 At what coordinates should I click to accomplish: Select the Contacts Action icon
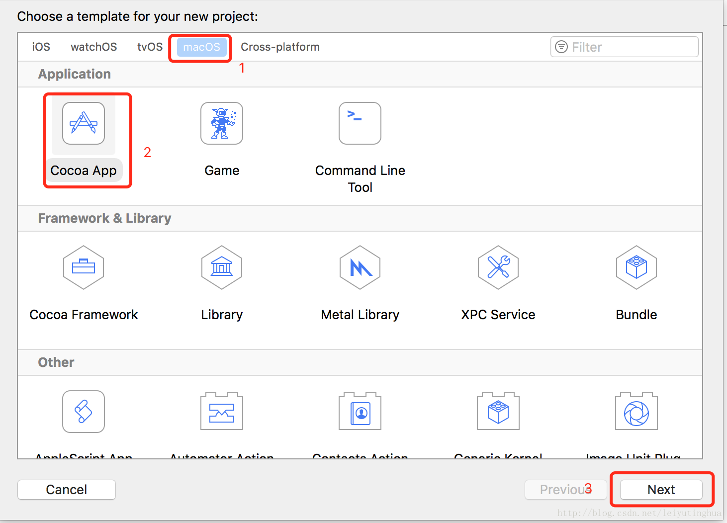coord(360,412)
